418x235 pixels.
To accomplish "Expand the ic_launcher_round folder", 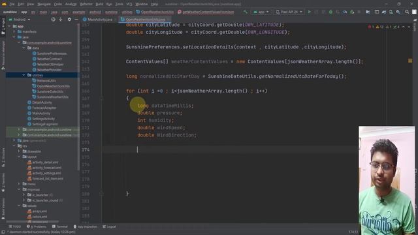I will coord(24,200).
